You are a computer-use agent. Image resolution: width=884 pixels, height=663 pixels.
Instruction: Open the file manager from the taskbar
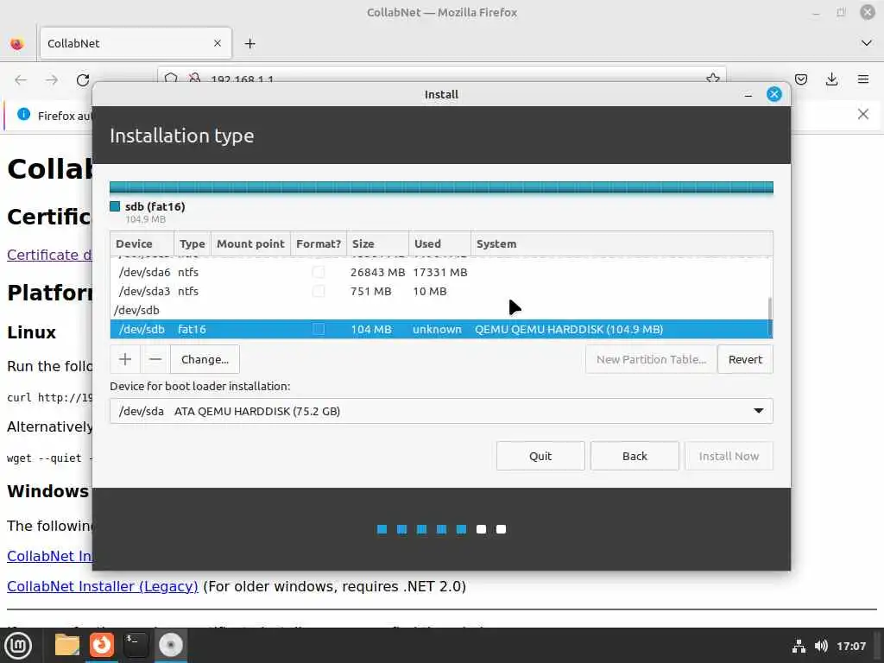click(x=67, y=646)
